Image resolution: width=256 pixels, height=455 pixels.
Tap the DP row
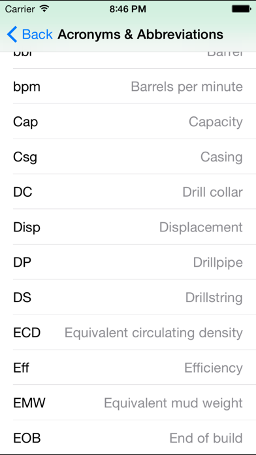(x=128, y=262)
